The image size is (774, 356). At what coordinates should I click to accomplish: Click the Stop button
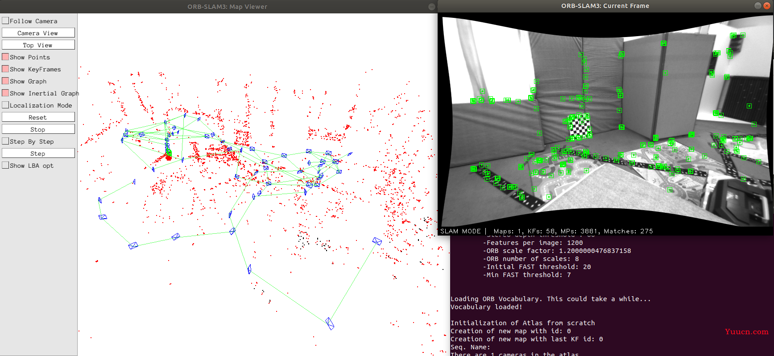(x=38, y=129)
